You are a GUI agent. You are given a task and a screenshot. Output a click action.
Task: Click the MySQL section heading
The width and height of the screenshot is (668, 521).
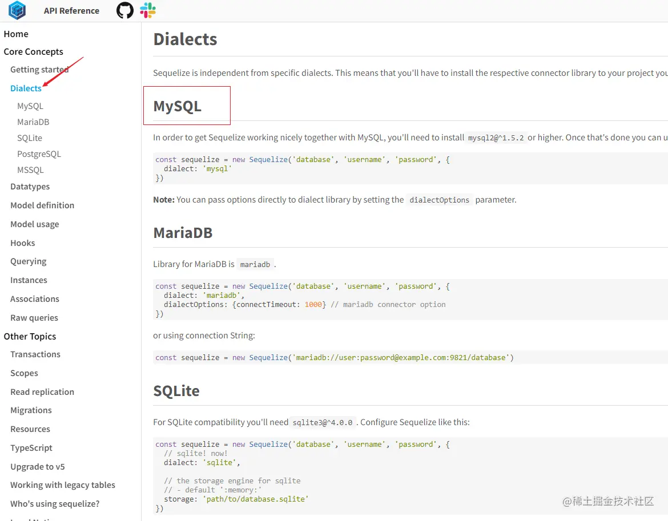(178, 107)
